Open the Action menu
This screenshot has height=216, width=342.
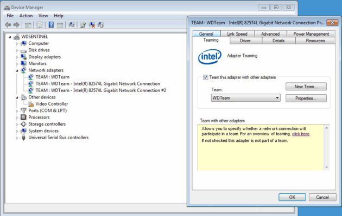pos(26,16)
